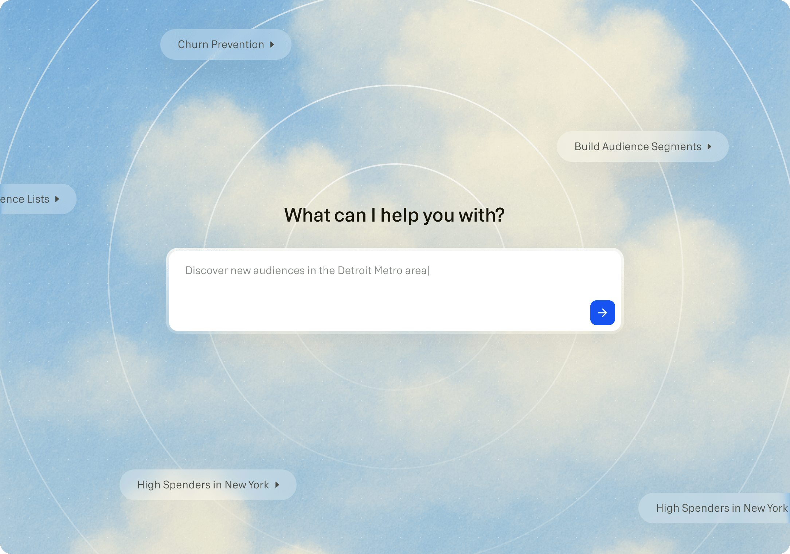Click the 'What can I help you with?' heading
Viewport: 790px width, 554px height.
pos(394,215)
